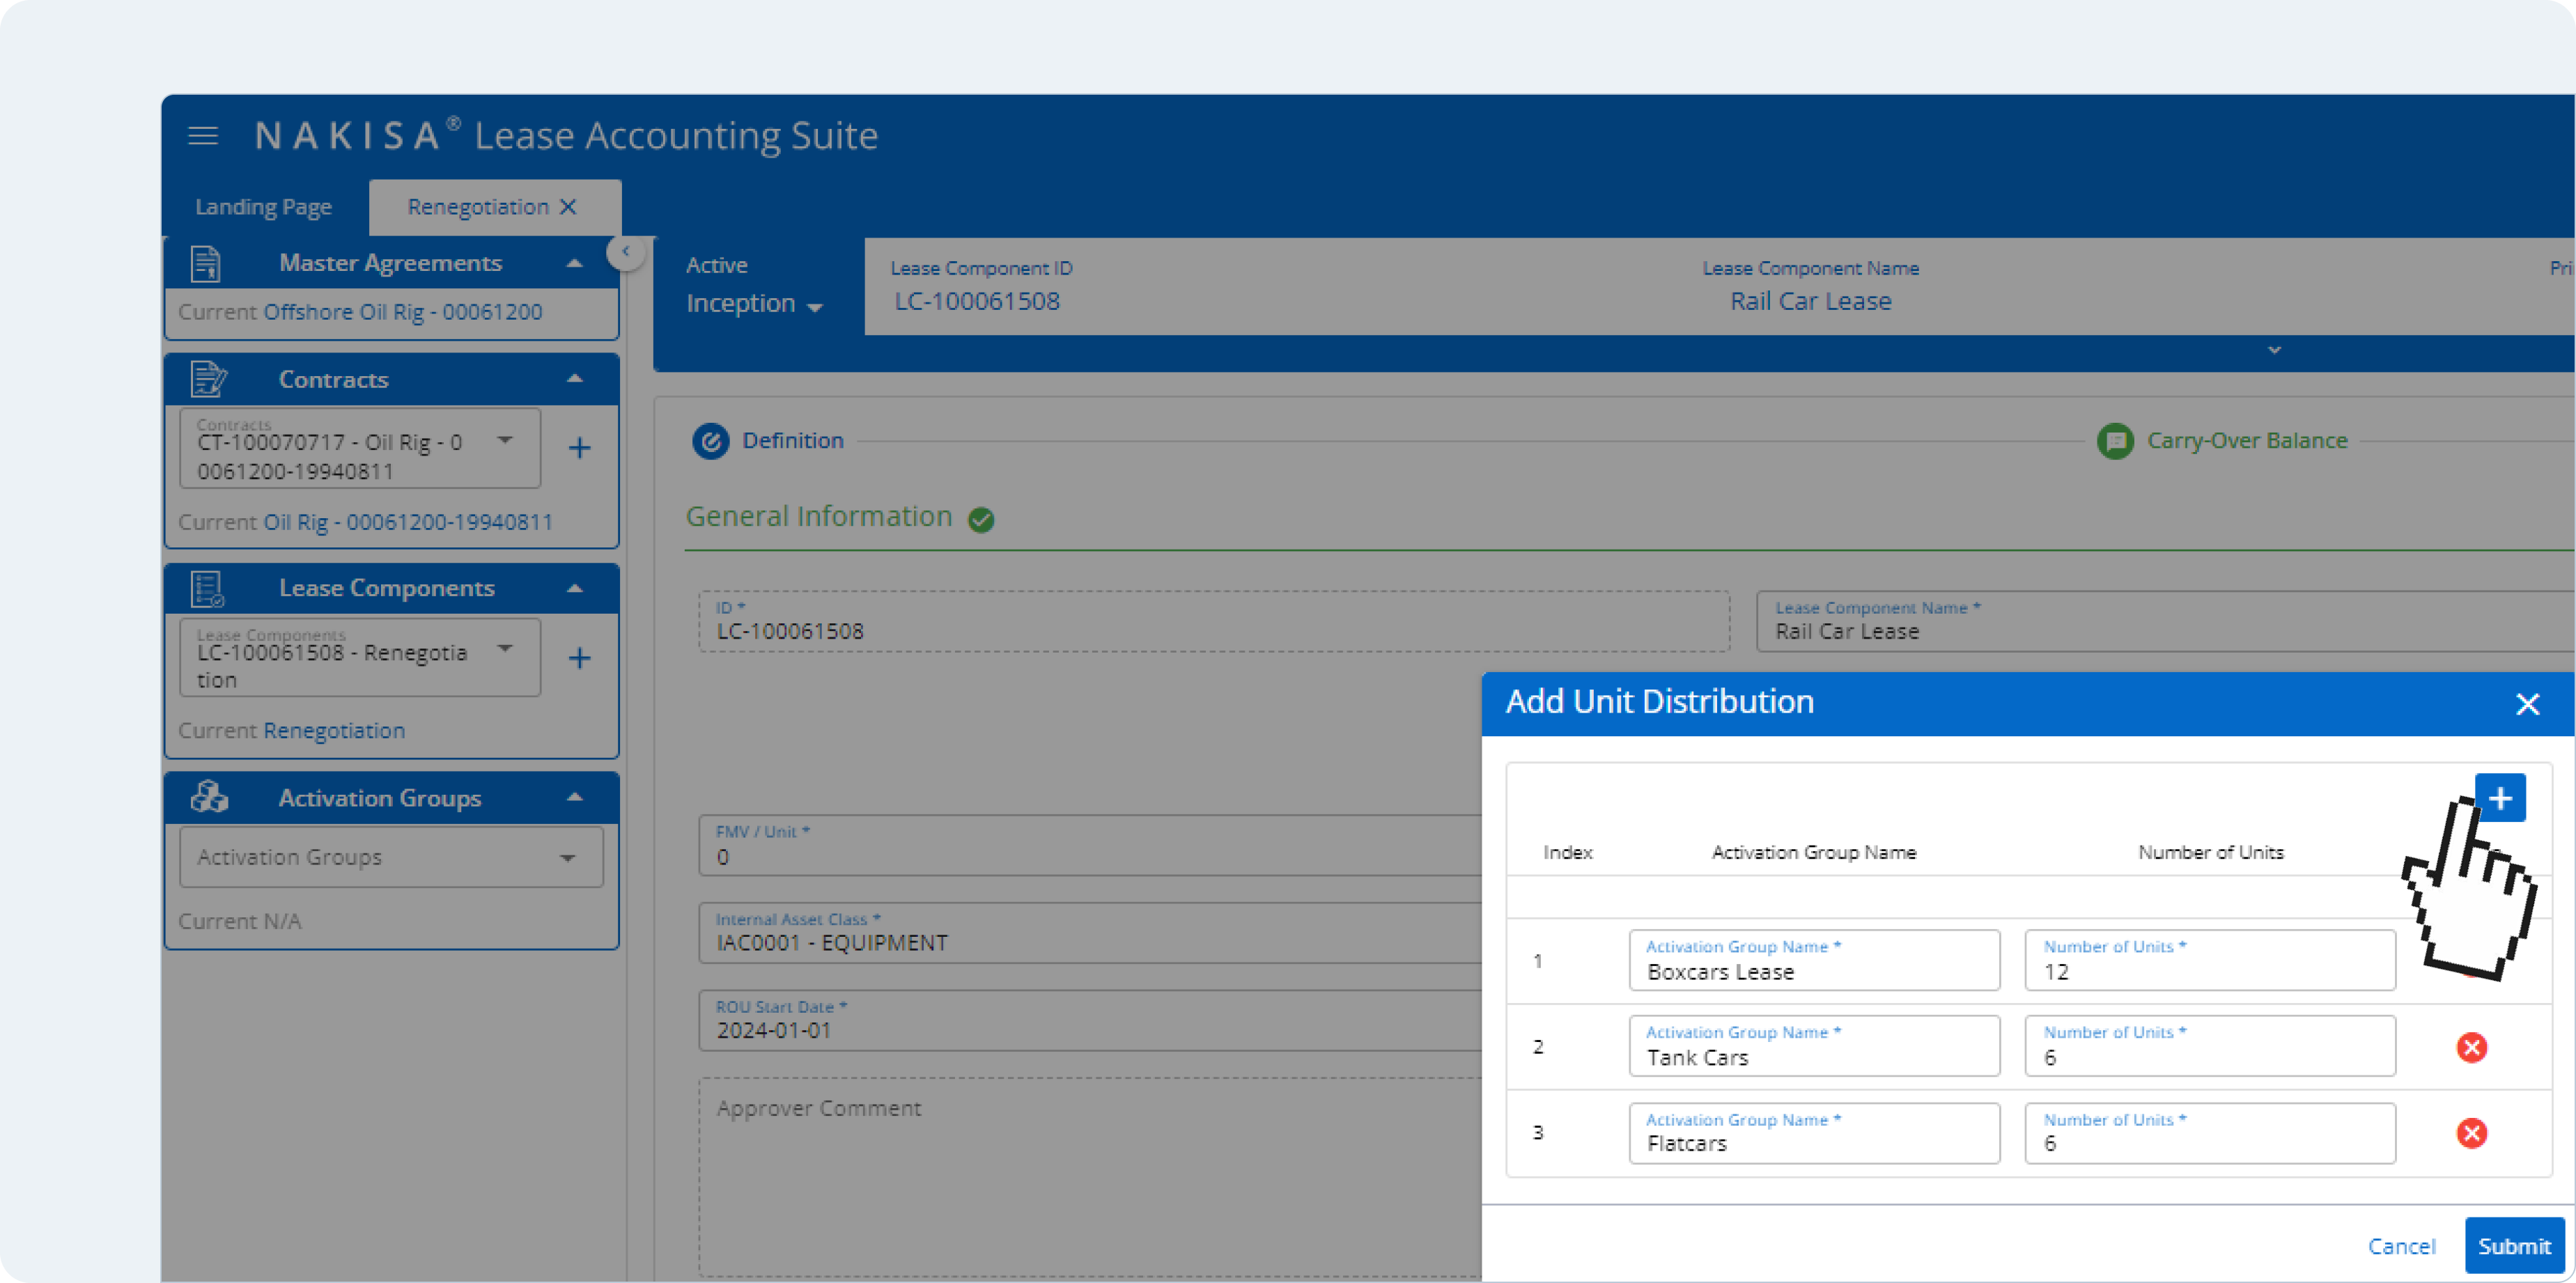Switch to the Landing Page tab
2576x1283 pixels.
263,206
